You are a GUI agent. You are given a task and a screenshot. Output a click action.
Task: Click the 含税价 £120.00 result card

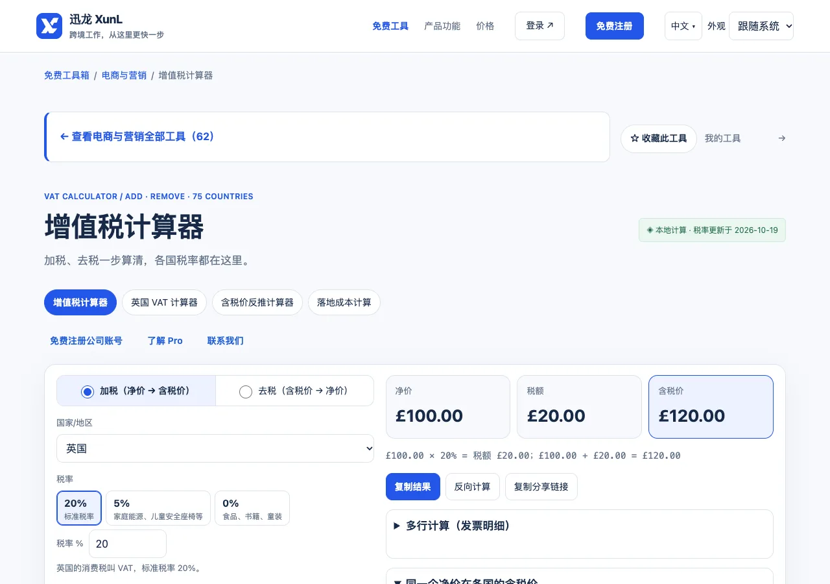711,407
